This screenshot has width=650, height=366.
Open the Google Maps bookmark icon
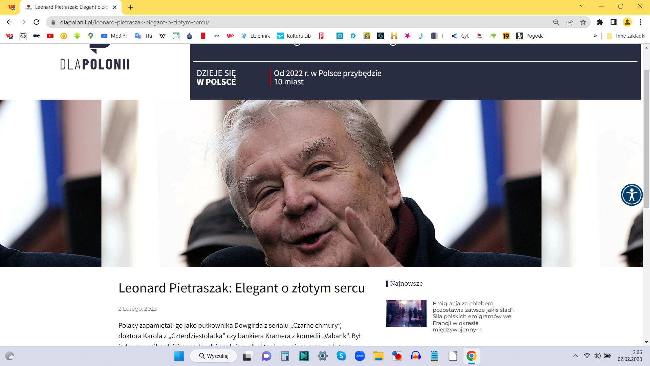pos(90,36)
